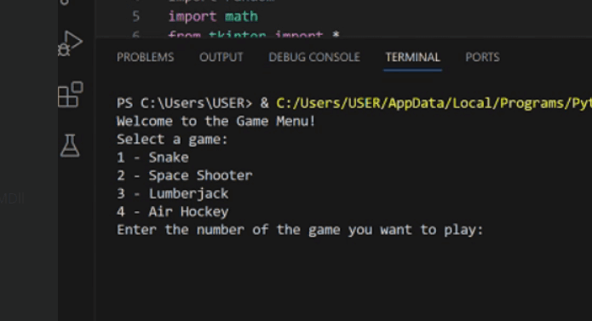592x321 pixels.
Task: Click line number 5 in the gutter
Action: tap(136, 16)
